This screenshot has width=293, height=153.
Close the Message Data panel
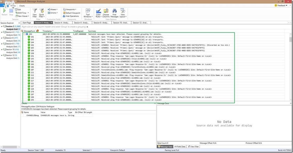[291, 103]
